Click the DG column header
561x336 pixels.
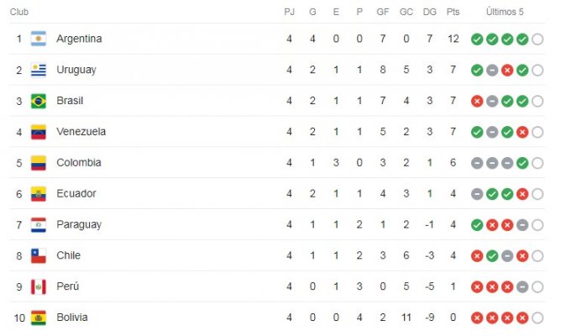click(429, 12)
